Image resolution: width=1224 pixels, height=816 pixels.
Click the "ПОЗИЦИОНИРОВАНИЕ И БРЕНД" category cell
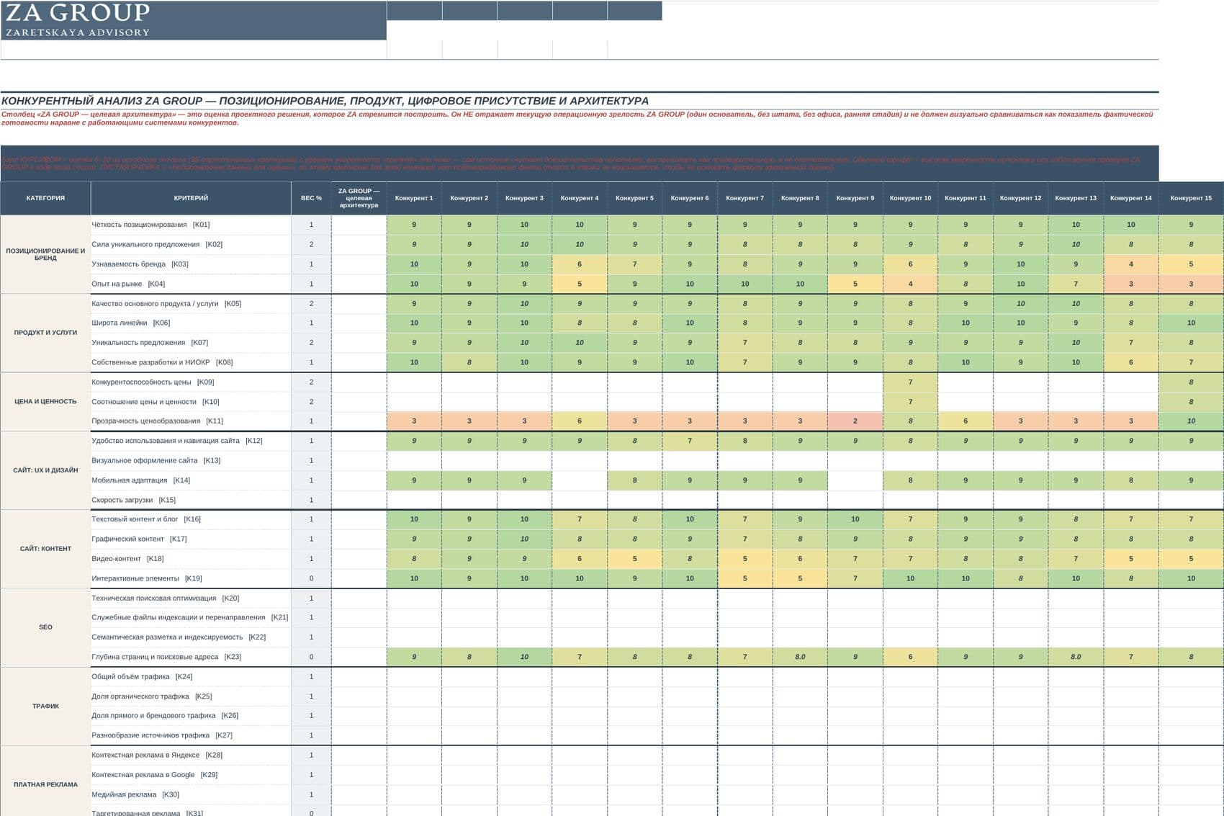point(45,254)
